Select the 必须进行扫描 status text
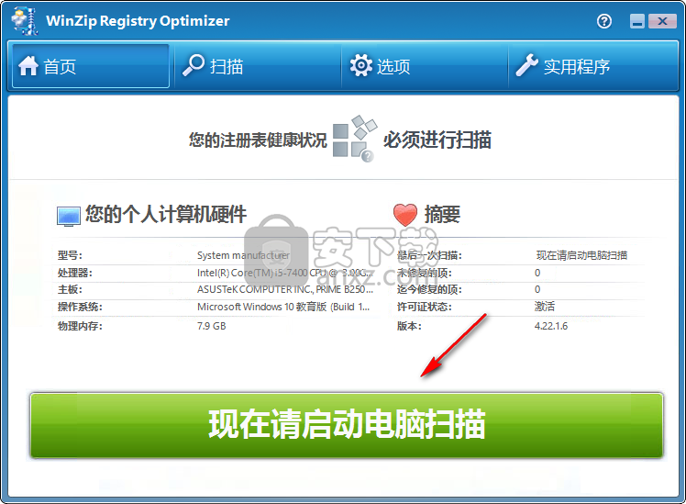The height and width of the screenshot is (504, 686). pyautogui.click(x=437, y=140)
